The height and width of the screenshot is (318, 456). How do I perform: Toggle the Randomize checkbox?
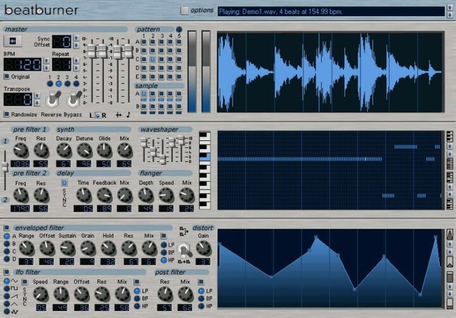tap(6, 114)
